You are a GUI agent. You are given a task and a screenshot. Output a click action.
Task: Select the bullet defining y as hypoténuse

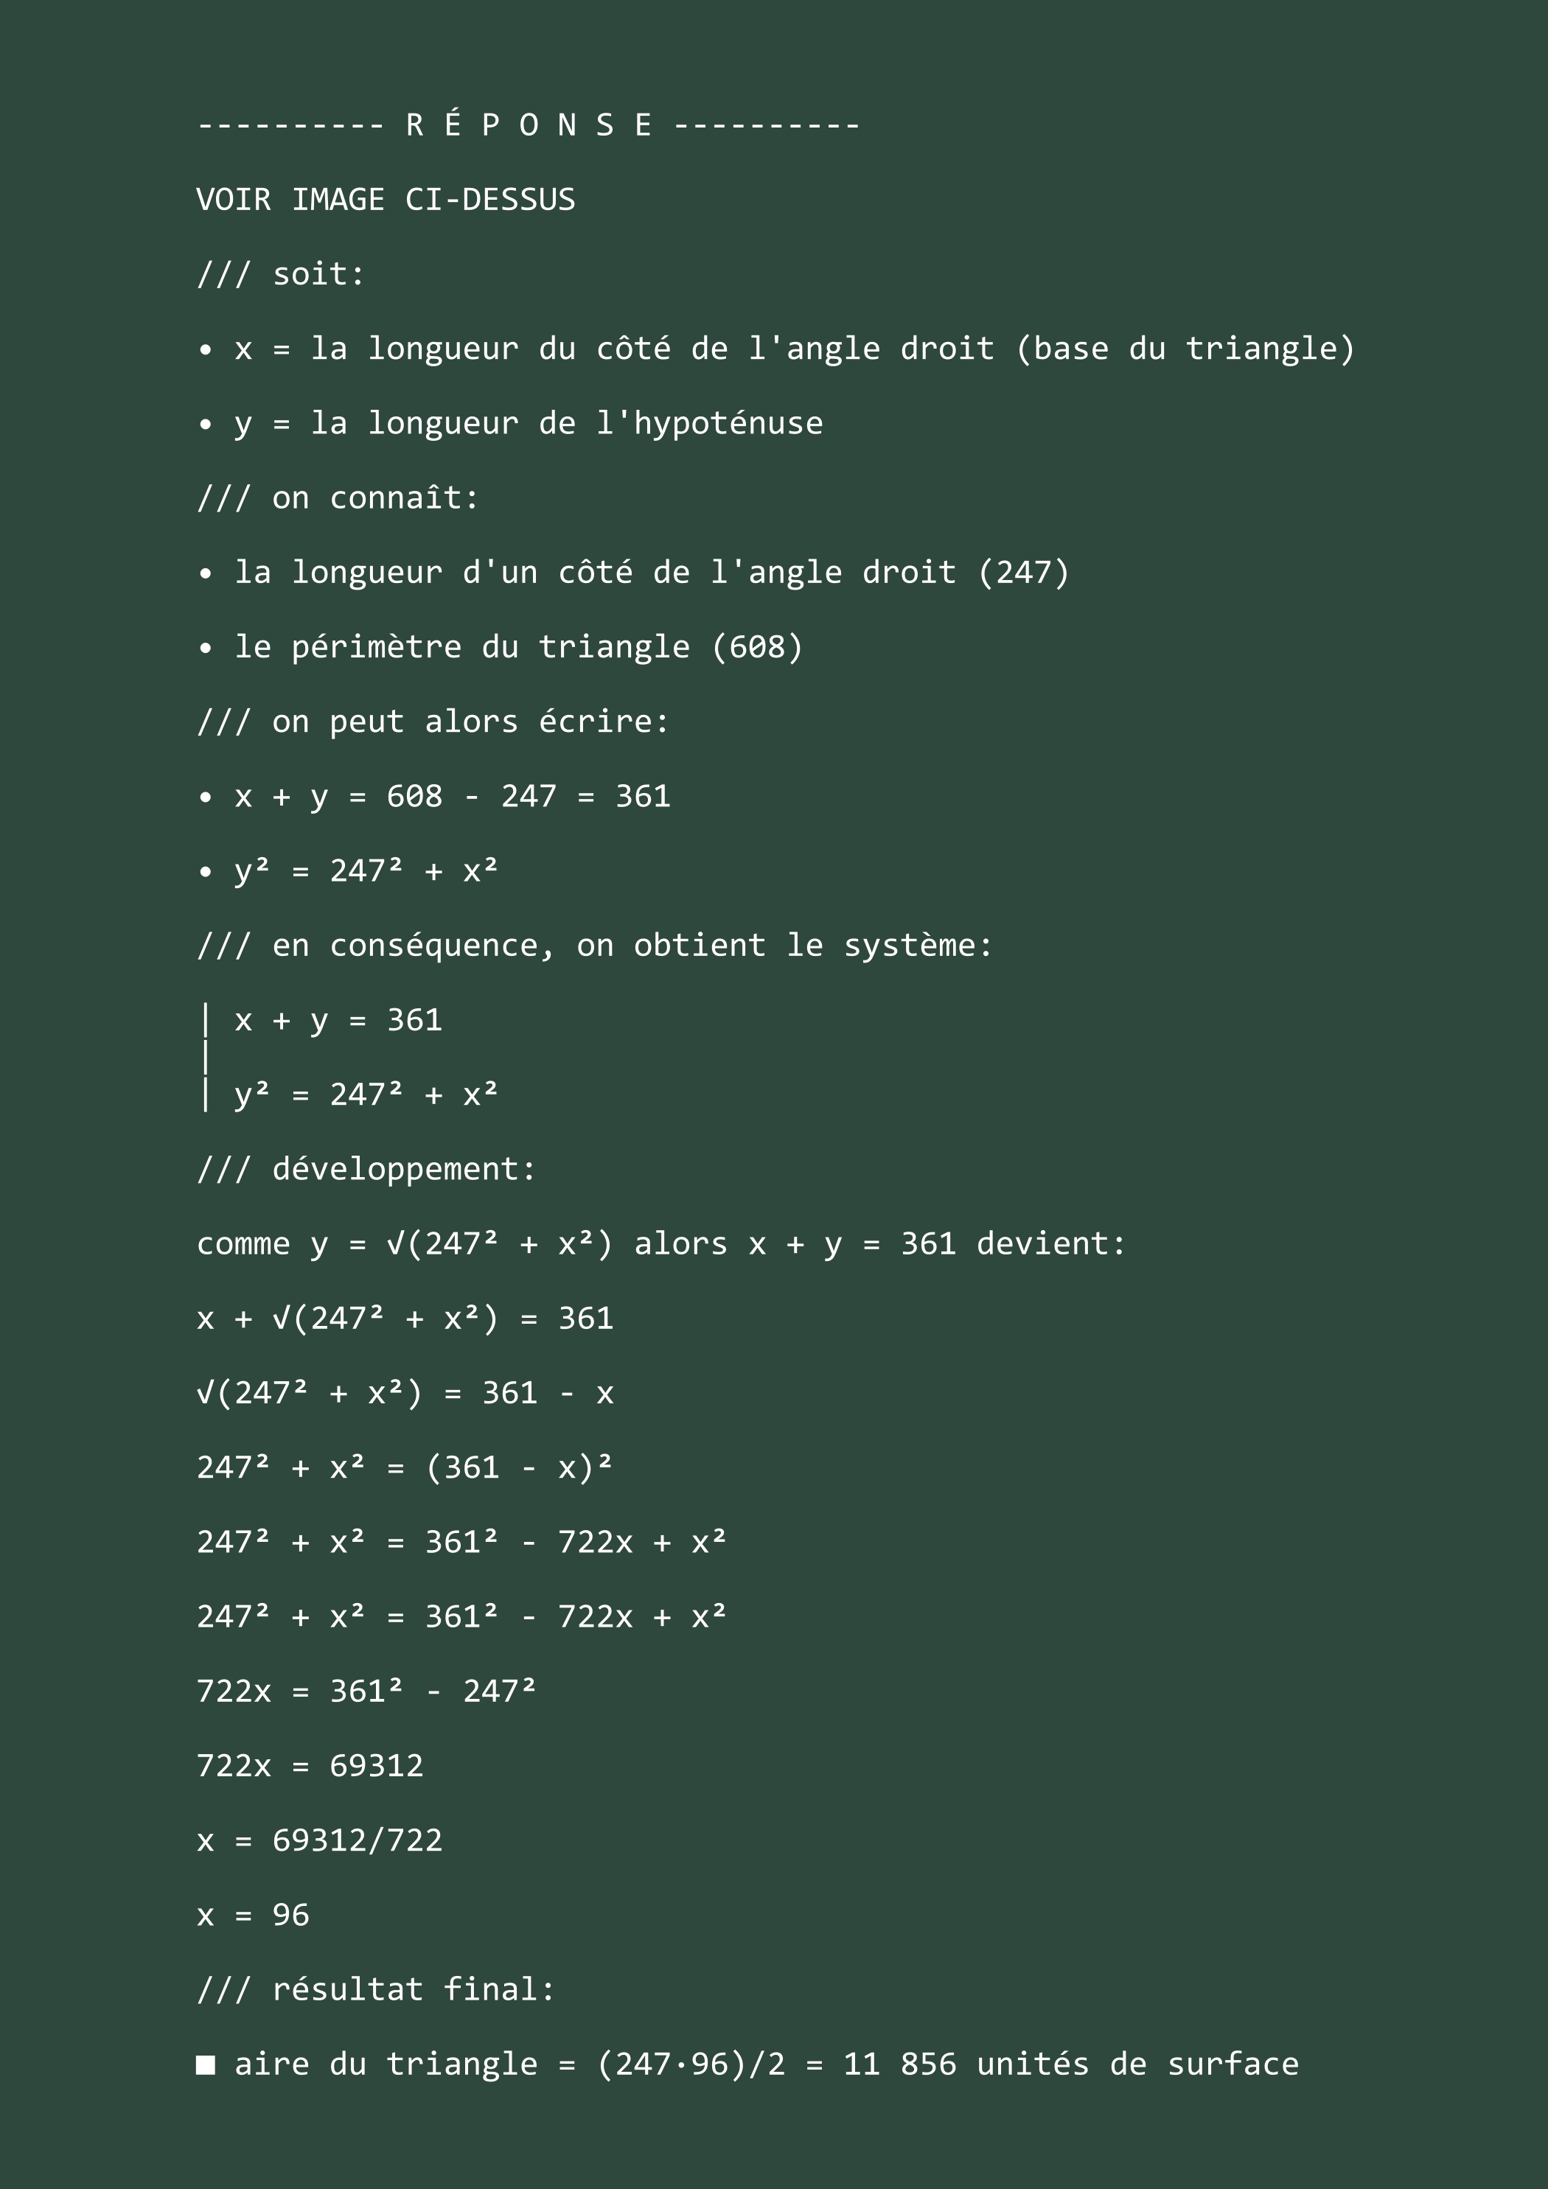[510, 423]
